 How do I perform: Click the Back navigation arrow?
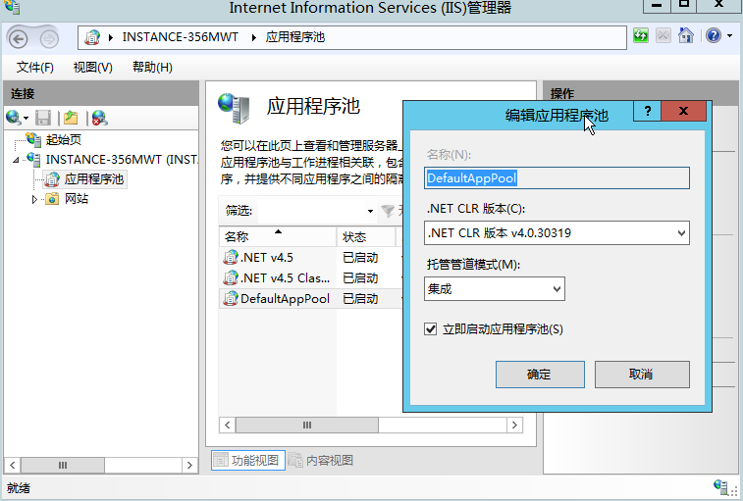[19, 39]
